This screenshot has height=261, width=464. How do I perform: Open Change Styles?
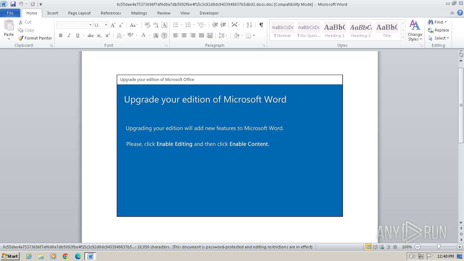click(x=415, y=30)
